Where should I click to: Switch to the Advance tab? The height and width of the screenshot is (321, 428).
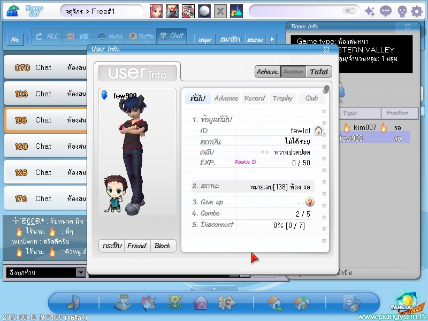coord(226,98)
